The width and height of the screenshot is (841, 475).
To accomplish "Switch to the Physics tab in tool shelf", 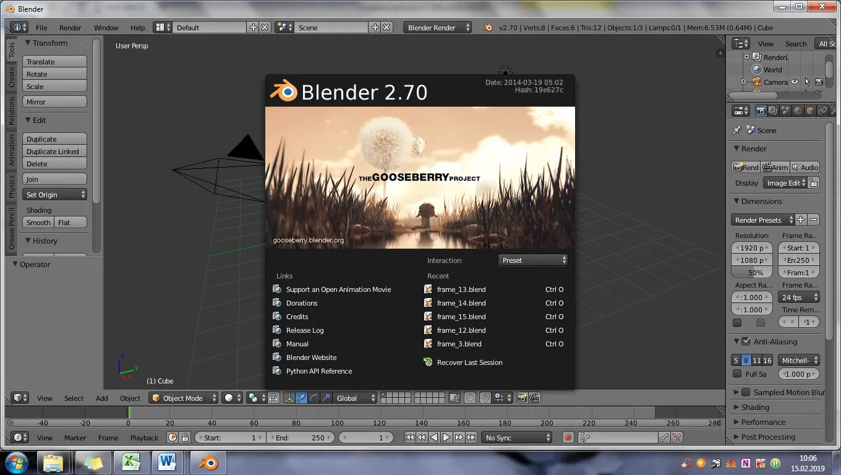I will point(12,187).
